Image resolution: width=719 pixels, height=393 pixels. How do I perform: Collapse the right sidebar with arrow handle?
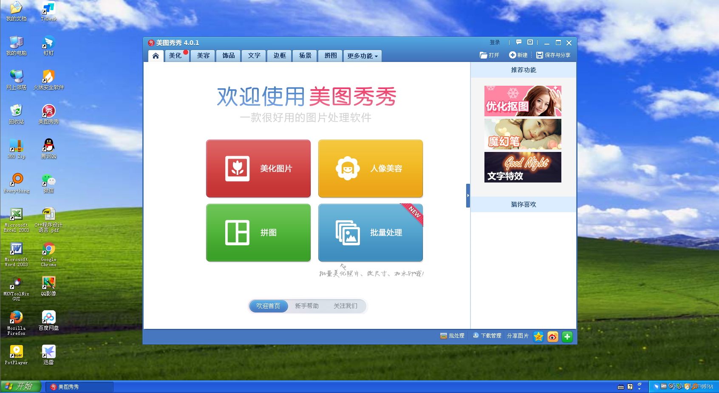tap(468, 196)
